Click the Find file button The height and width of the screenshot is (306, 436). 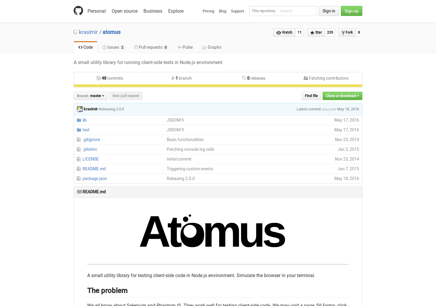311,96
